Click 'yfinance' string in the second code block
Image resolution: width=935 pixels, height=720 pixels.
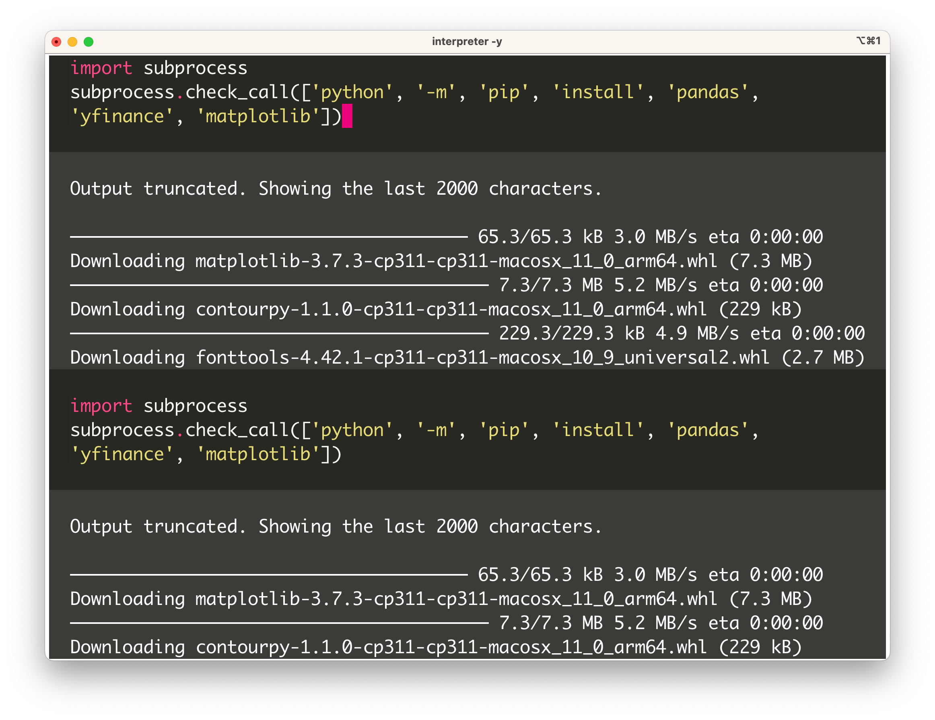coord(122,454)
